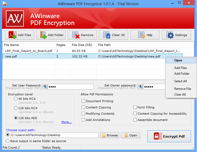Open Help from the toolbar
Viewport: 197px width, 152px height.
pos(145,35)
